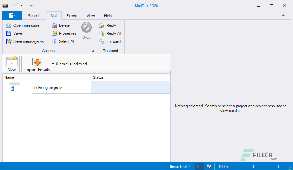Click the zoom slider handle
The width and height of the screenshot is (293, 170).
(254, 166)
